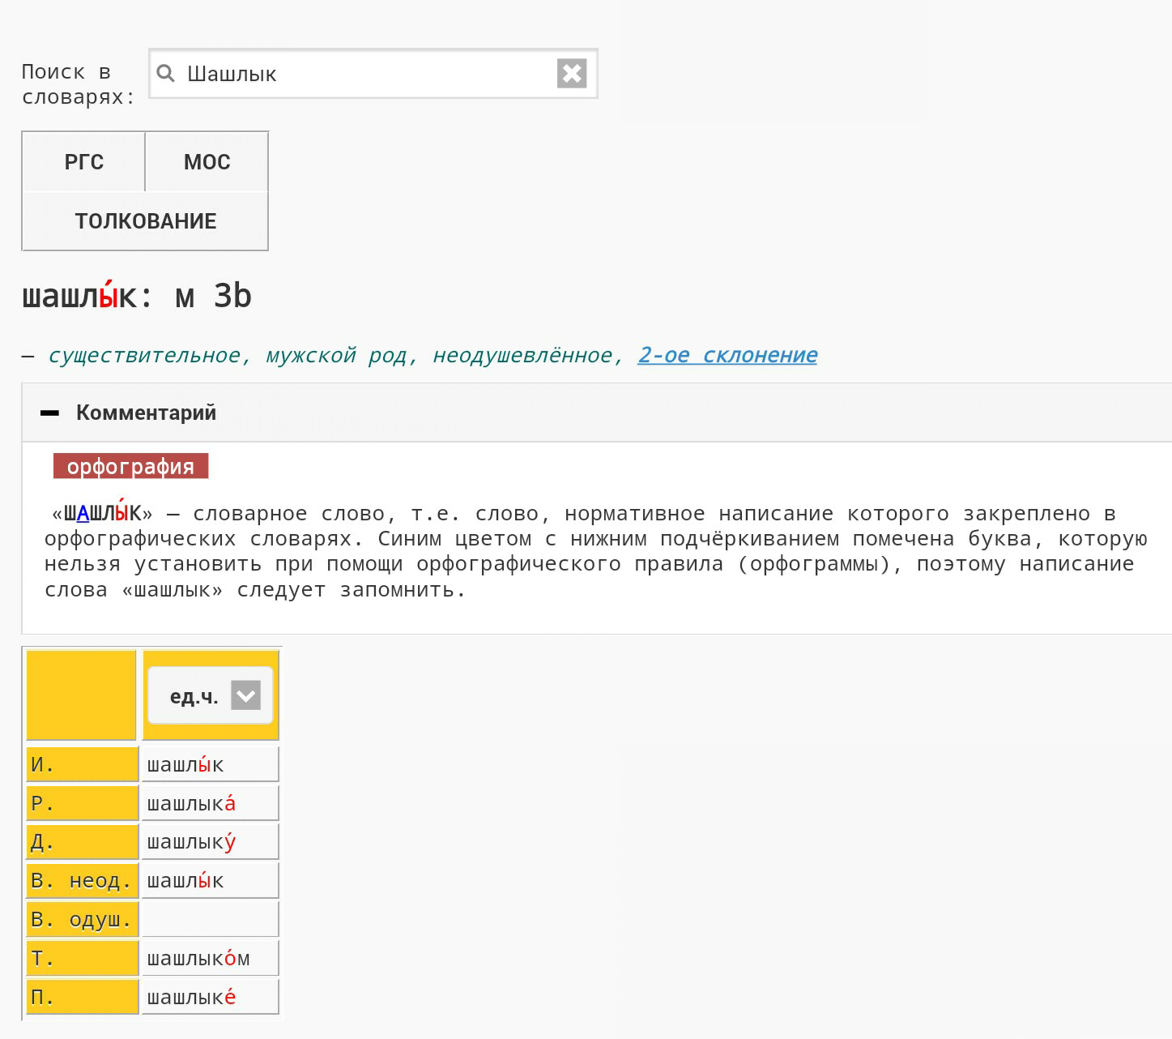Viewport: 1172px width, 1039px height.
Task: Open the ед.ч. number dropdown
Action: pos(194,696)
